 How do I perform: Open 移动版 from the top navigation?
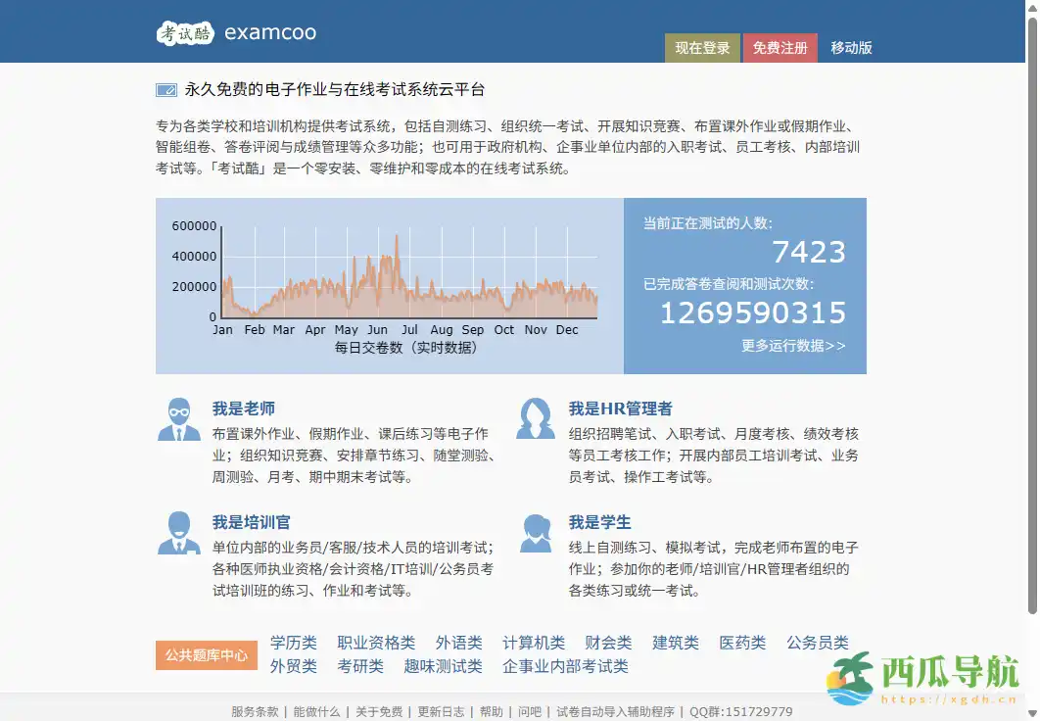click(x=853, y=48)
